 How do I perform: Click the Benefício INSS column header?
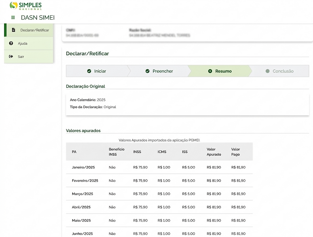117,152
